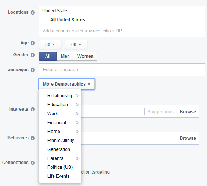Click the Connections info icon
The height and width of the screenshot is (186, 207).
tap(32, 163)
